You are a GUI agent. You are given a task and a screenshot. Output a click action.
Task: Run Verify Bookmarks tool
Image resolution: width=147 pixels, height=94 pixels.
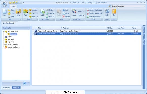pos(94,17)
